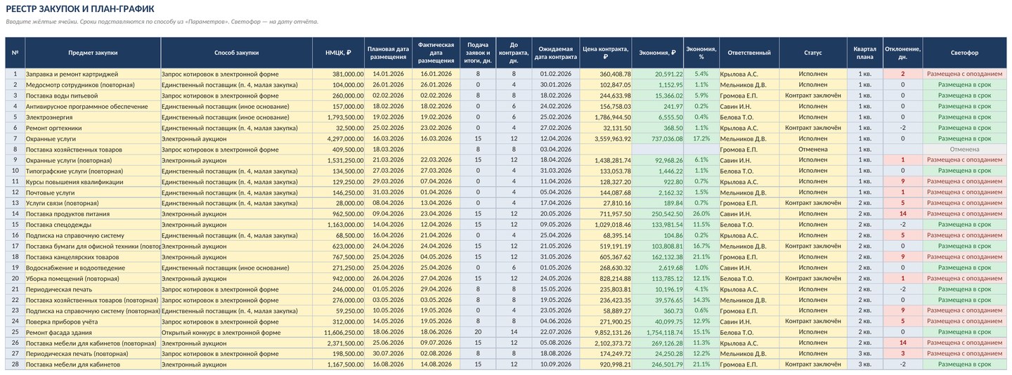The height and width of the screenshot is (375, 1012).
Task: Select the 'Поставка воды питьевой' cell
Action: (93, 96)
